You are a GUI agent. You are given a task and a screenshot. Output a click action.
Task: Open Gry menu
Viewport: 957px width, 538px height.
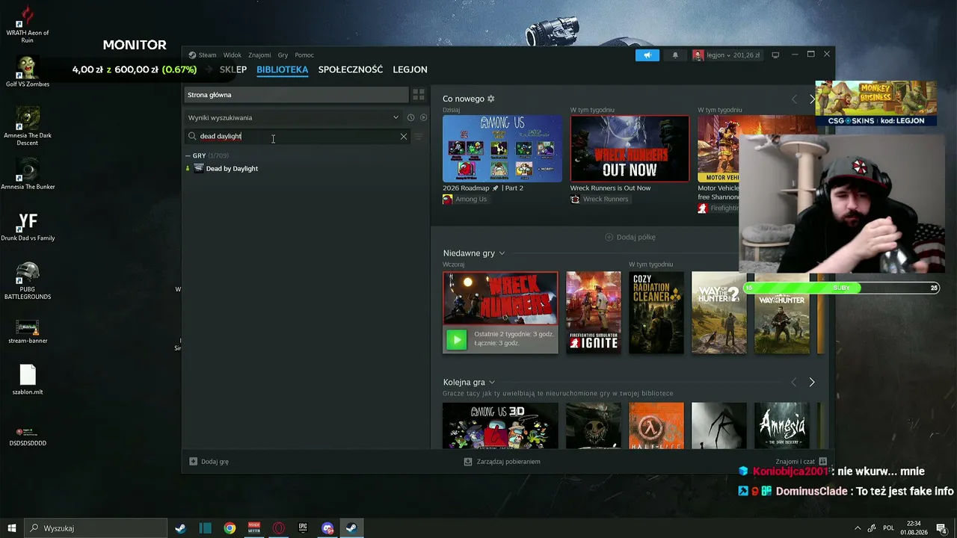pos(283,55)
